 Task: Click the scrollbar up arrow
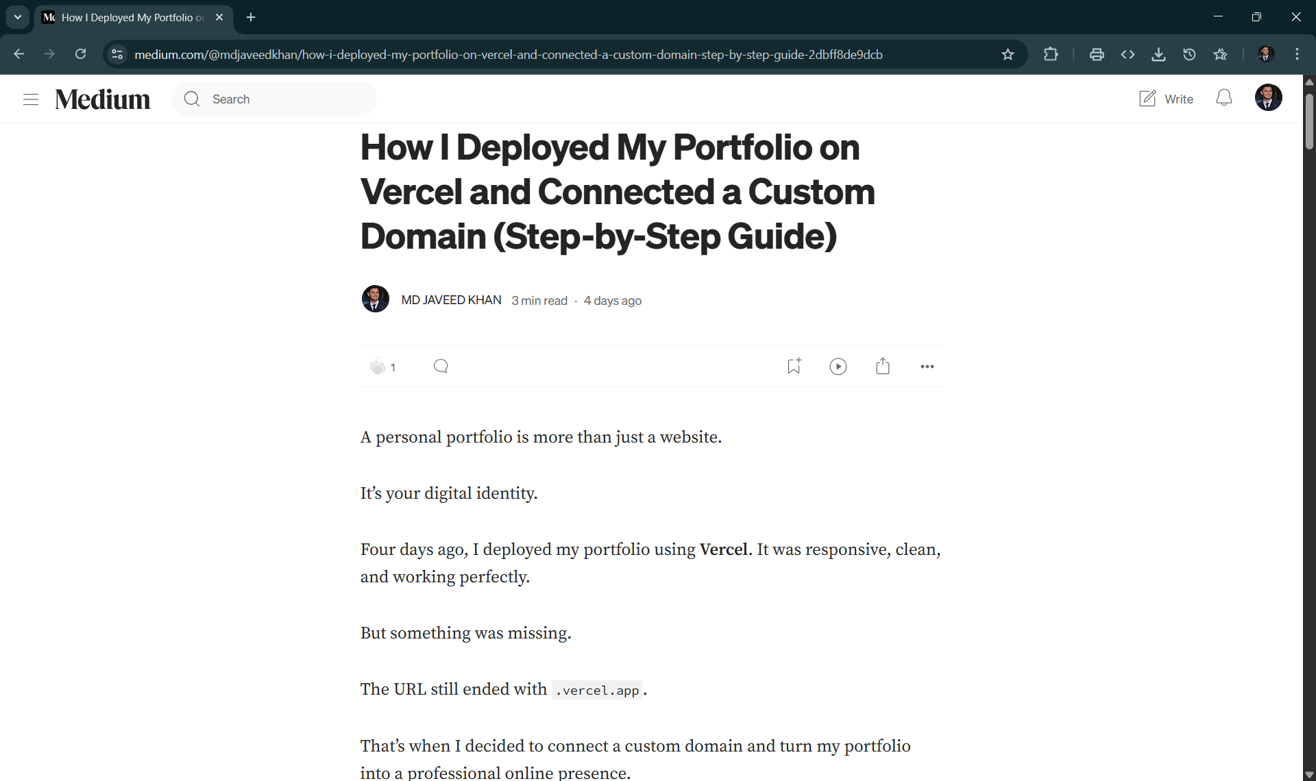[x=1309, y=82]
